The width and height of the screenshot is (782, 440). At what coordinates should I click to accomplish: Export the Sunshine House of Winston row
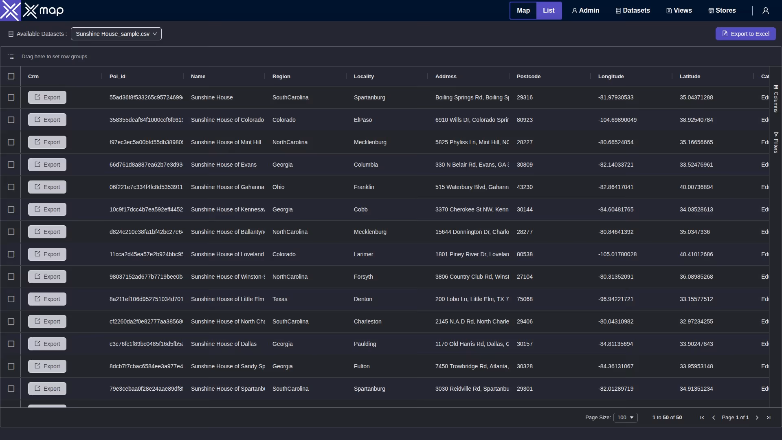point(47,277)
